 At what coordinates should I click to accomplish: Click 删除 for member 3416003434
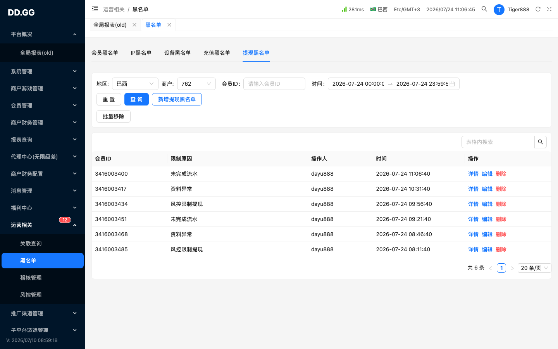pos(501,204)
